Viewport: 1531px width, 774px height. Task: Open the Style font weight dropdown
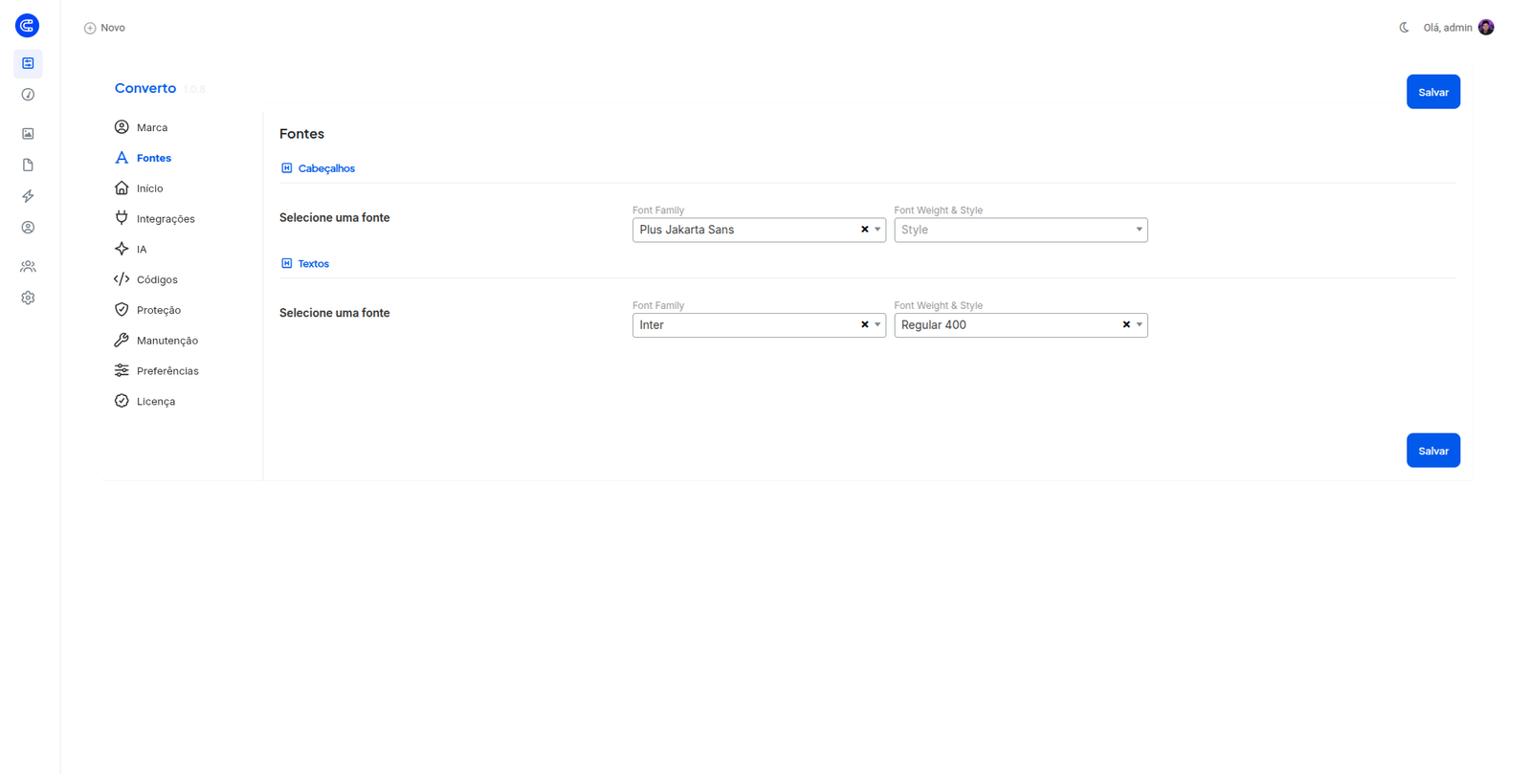tap(1021, 230)
